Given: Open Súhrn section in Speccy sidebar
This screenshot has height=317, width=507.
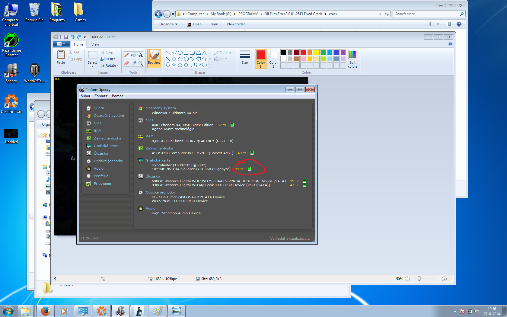Looking at the screenshot, I should click(x=99, y=108).
